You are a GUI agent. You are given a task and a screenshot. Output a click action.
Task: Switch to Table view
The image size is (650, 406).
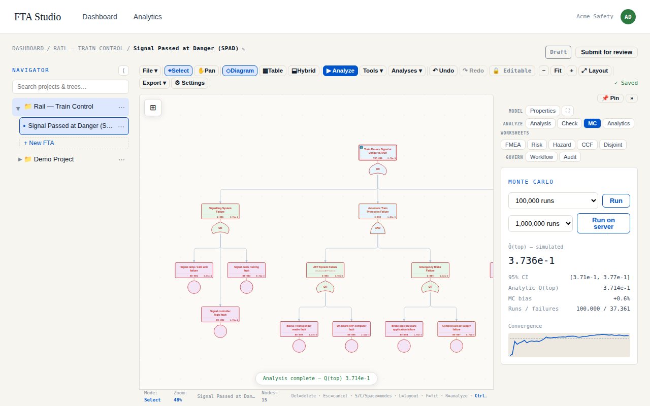[273, 71]
